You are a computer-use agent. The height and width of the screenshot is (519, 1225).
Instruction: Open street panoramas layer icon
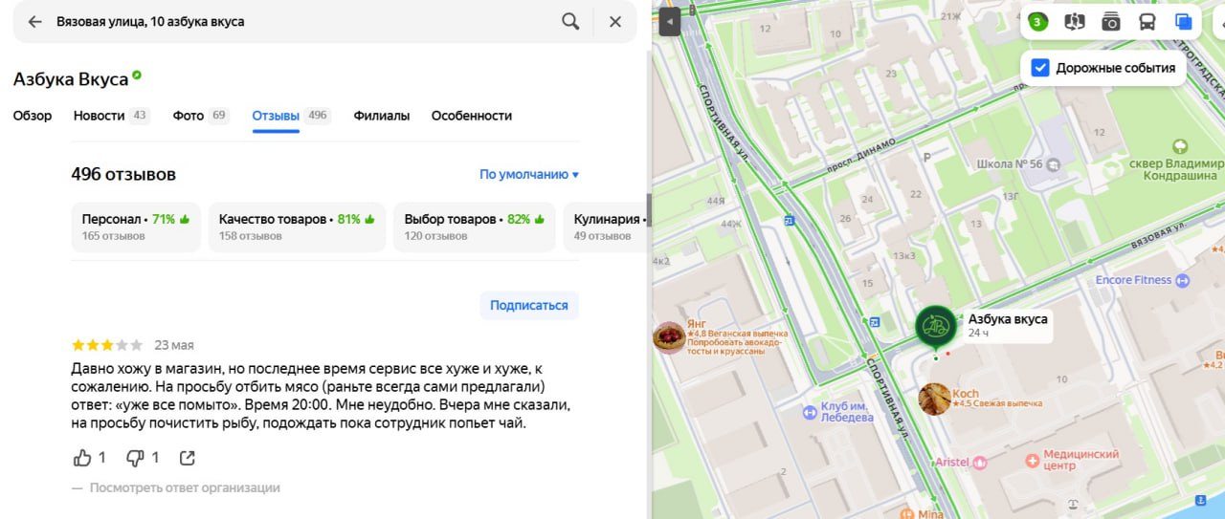click(x=1074, y=21)
